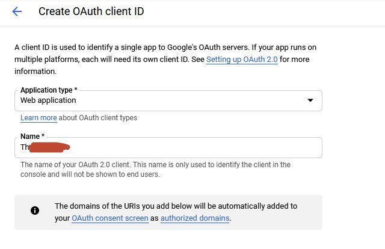Follow the authorized domains link
Screen dimensions: 385x249
[x=195, y=218]
